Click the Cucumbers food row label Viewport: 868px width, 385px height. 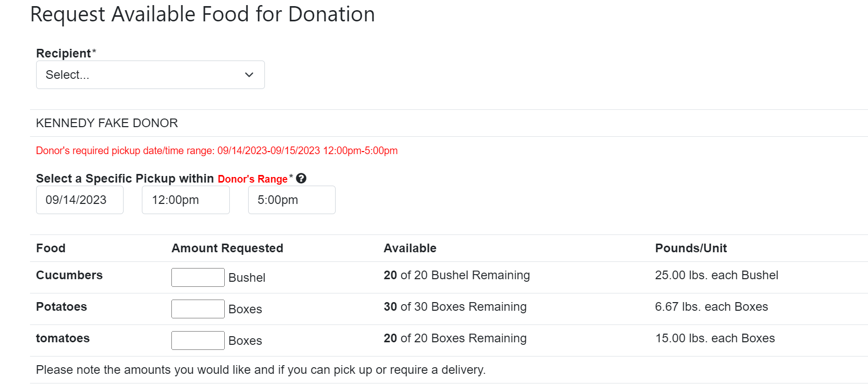[69, 275]
